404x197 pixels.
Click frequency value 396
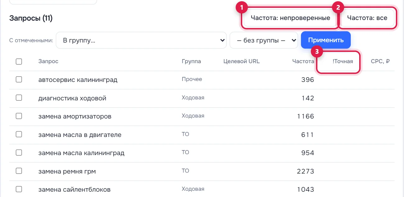[308, 80]
